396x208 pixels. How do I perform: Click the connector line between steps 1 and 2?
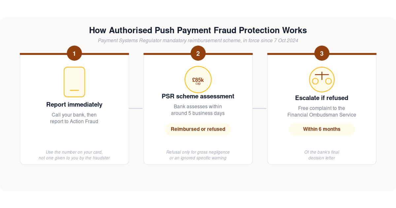(136, 108)
